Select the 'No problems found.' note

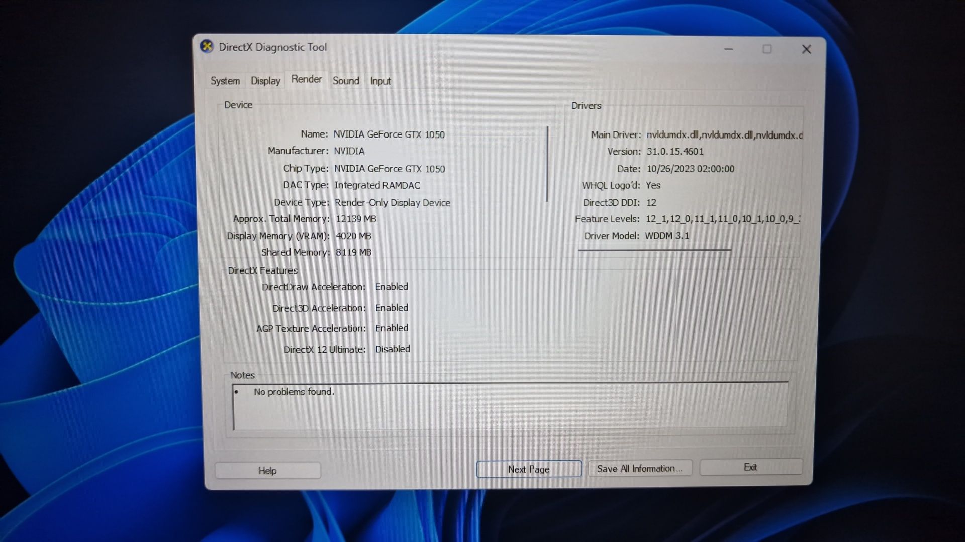point(294,392)
